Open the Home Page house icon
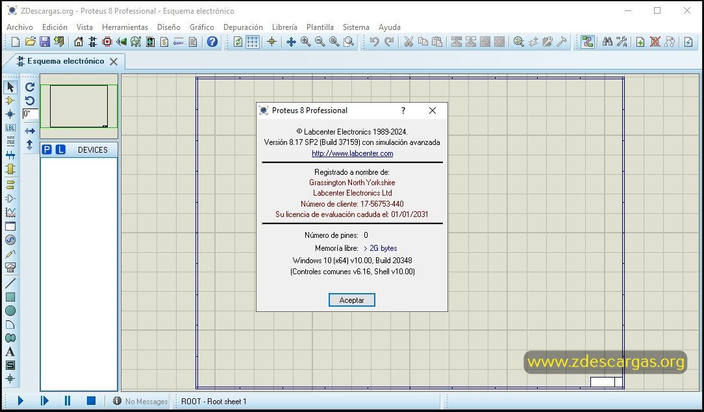Screen dimensions: 704x412 pos(79,42)
